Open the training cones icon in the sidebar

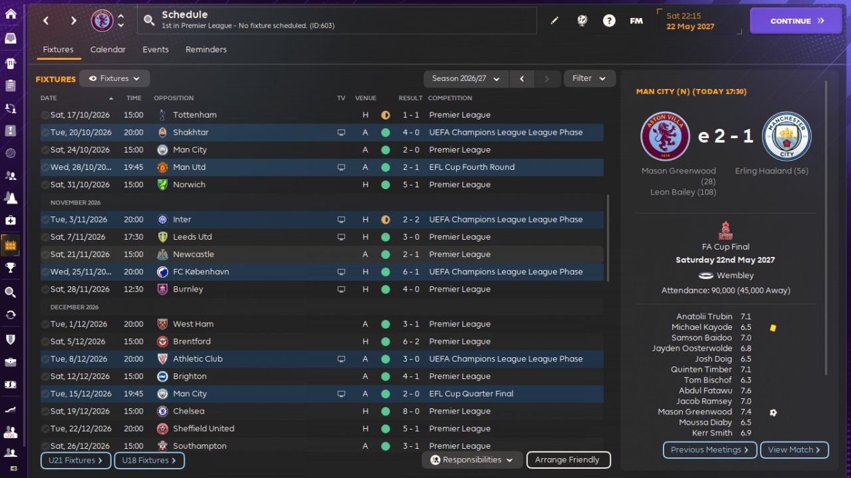pos(11,198)
